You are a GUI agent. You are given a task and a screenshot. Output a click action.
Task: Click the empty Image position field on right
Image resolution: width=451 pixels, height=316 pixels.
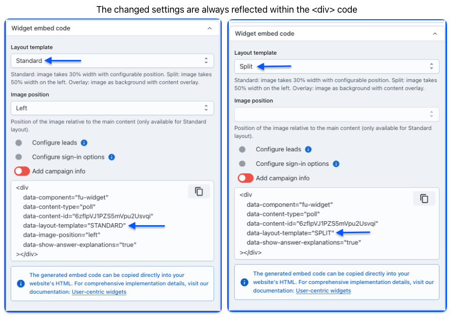336,114
